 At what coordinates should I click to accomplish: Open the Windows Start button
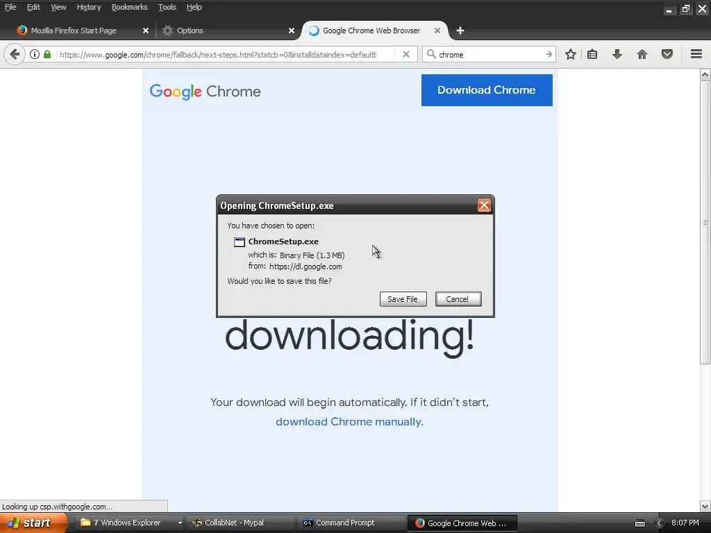tap(33, 523)
